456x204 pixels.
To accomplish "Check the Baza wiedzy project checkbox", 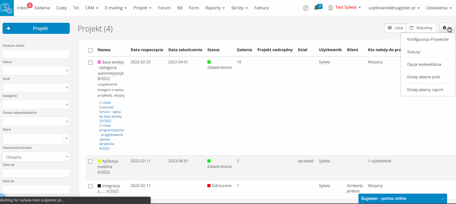I will point(90,62).
